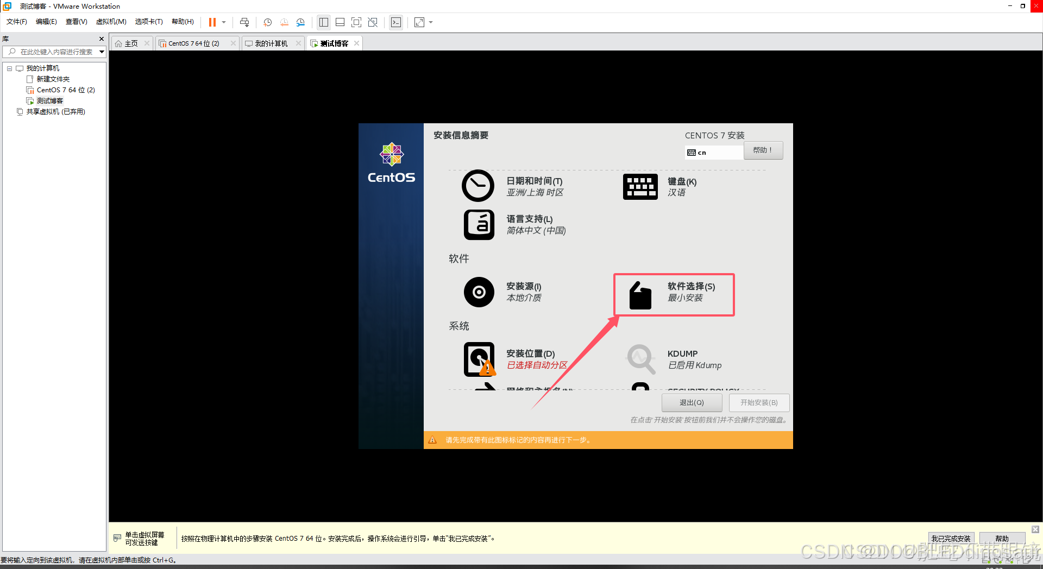Image resolution: width=1043 pixels, height=569 pixels.
Task: Dismiss the yellow install hint bar
Action: click(1035, 529)
